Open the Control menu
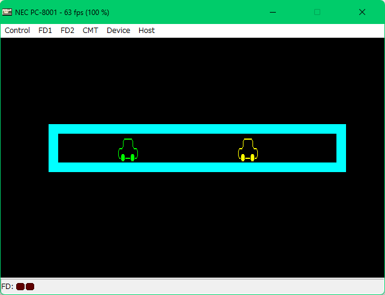385x295 pixels. click(x=17, y=31)
